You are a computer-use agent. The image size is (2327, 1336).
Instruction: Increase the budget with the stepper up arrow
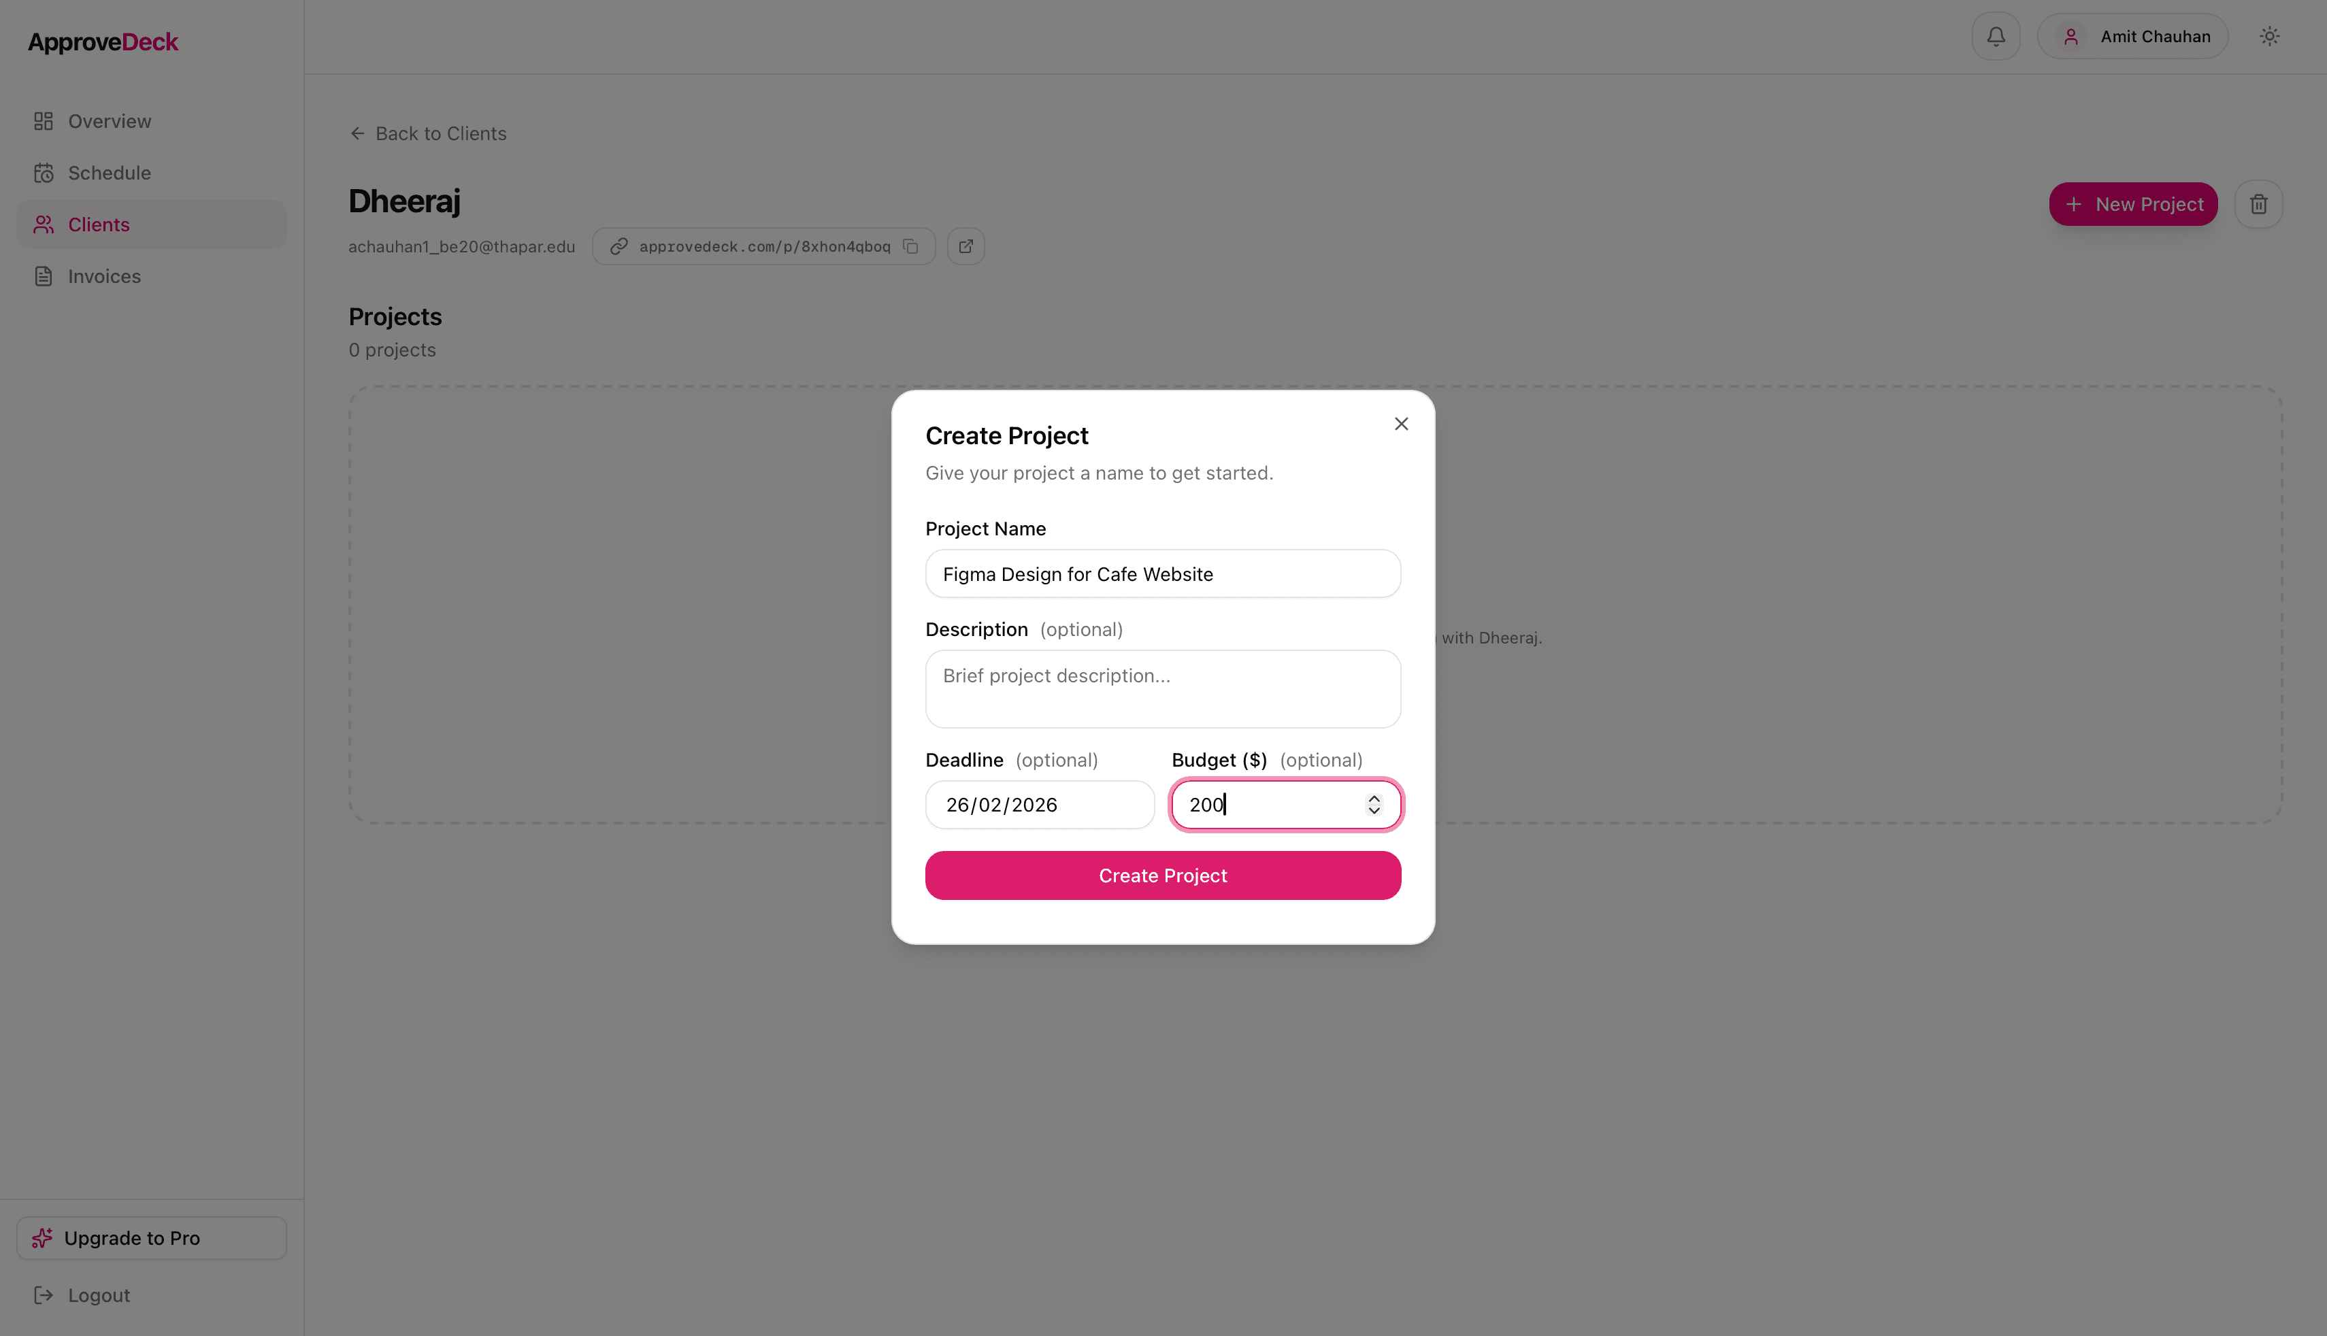1374,799
